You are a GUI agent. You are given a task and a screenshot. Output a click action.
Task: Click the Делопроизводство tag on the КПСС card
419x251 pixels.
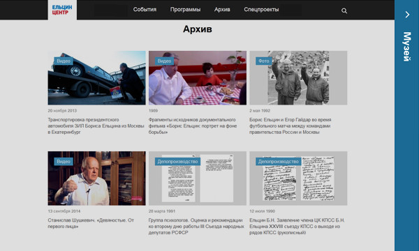[278, 162]
